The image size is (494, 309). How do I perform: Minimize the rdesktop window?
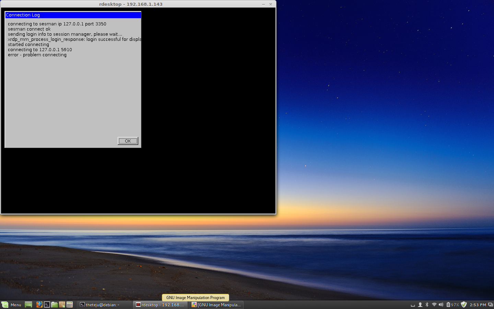(x=263, y=4)
